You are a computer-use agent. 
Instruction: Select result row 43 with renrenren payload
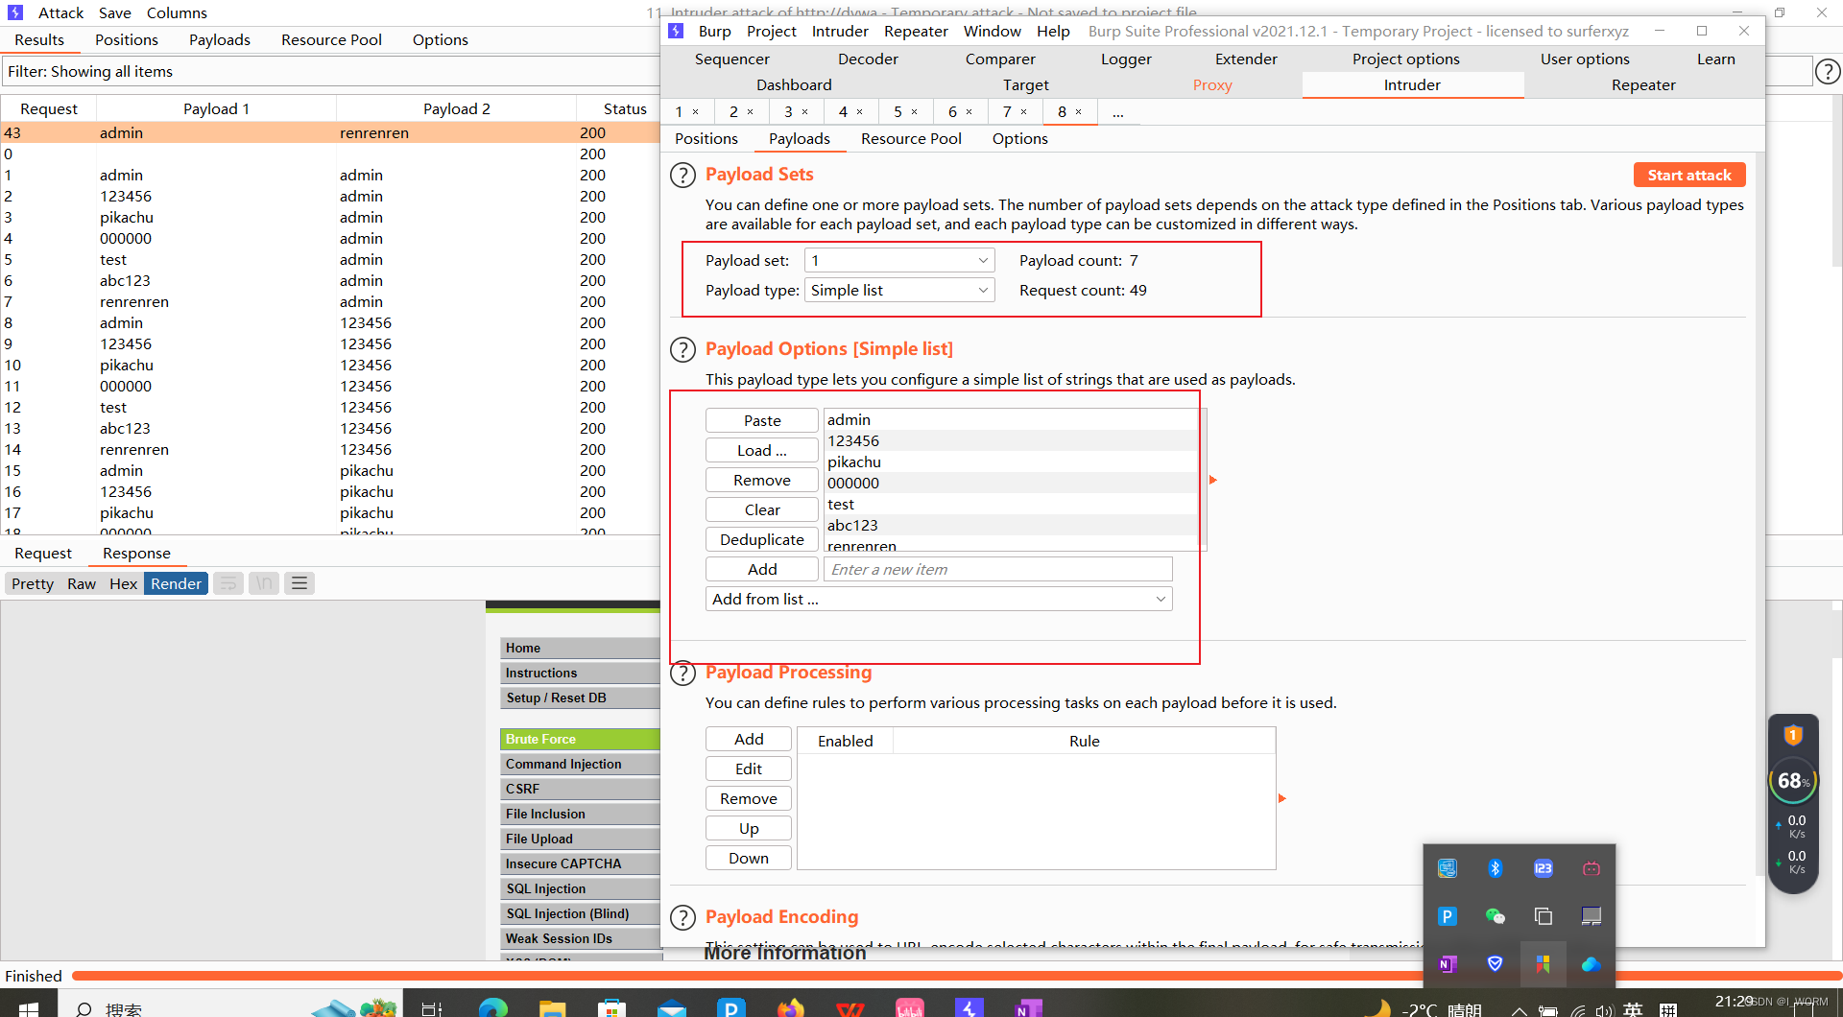coord(330,133)
